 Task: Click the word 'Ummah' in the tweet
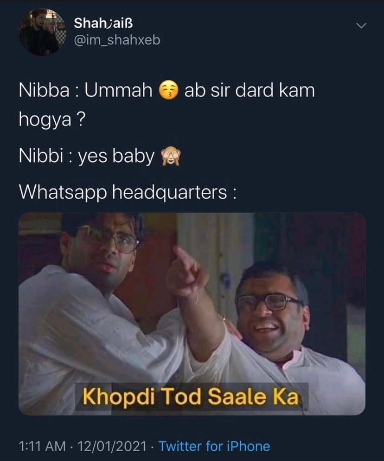point(119,90)
